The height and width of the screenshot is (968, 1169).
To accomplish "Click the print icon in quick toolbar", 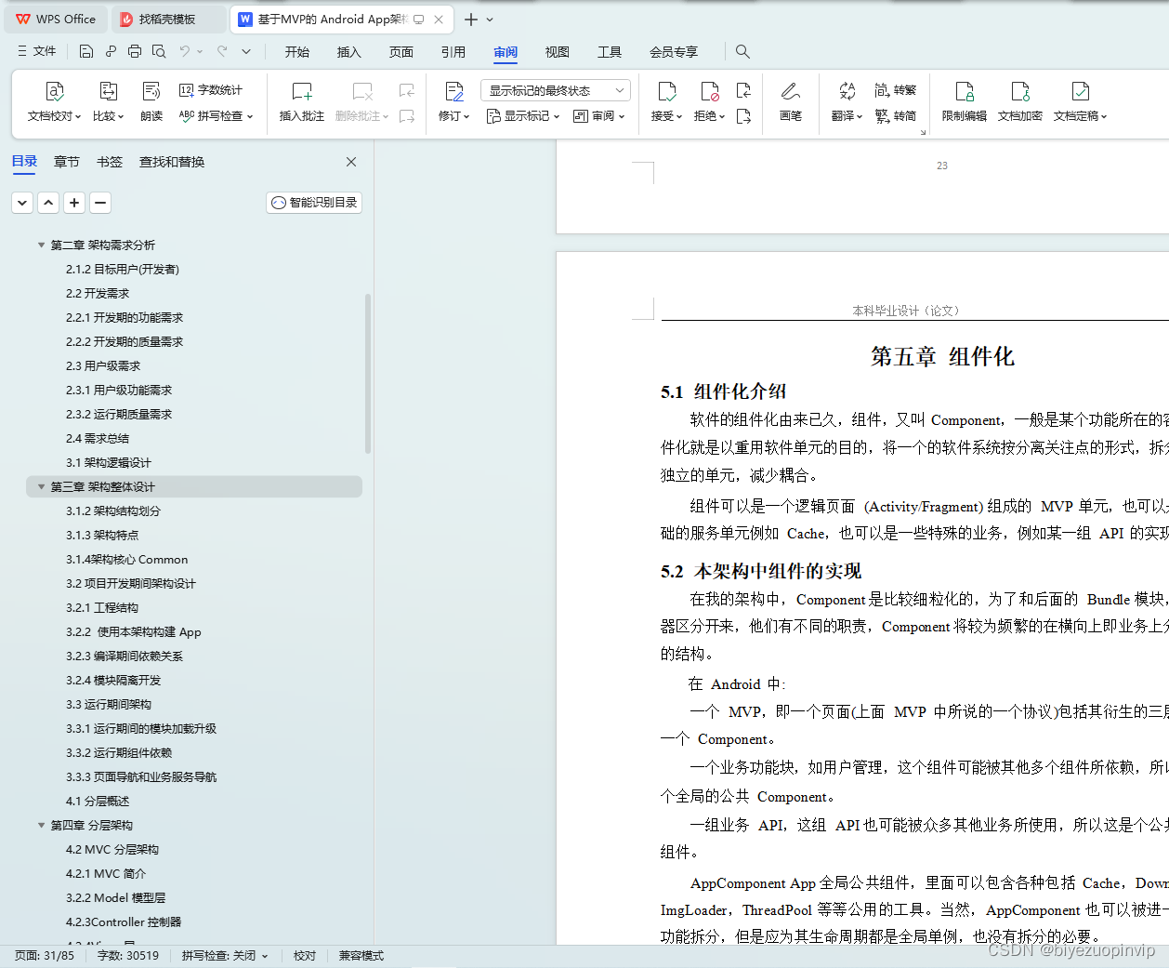I will tap(135, 51).
